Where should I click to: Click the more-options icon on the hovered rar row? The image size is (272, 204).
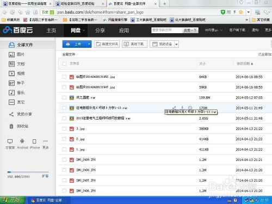click(190, 108)
